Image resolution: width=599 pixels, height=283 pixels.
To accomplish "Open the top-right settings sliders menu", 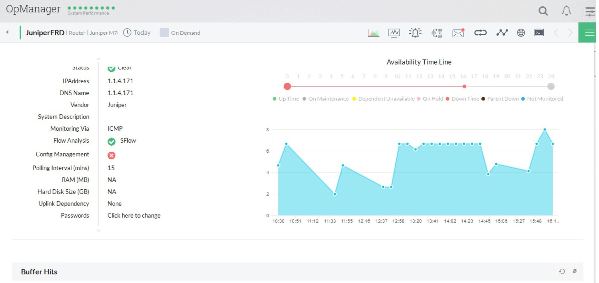I will (x=590, y=11).
